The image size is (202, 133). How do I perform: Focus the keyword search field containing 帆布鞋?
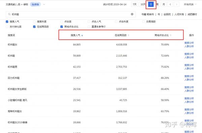click(x=71, y=14)
